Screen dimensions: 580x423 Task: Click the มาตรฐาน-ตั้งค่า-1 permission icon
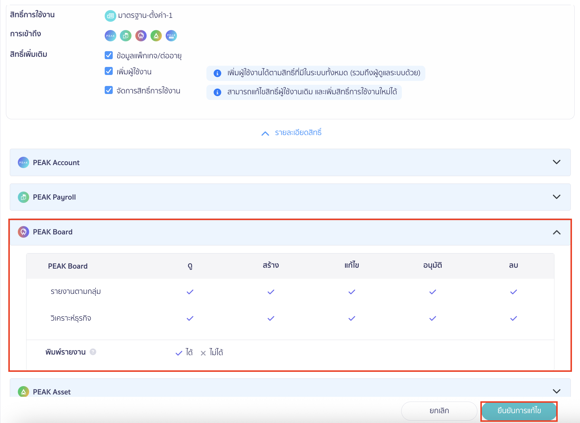(x=110, y=16)
